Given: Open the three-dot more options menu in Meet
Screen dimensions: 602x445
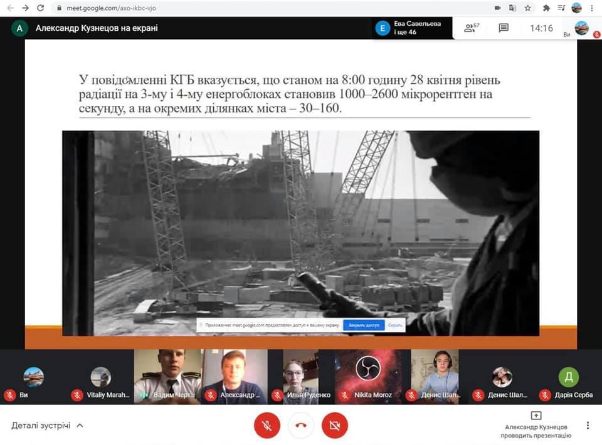Looking at the screenshot, I should (588, 426).
